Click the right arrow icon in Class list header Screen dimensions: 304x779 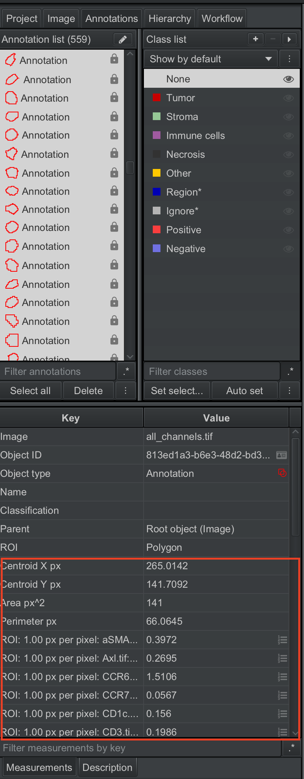[x=289, y=39]
